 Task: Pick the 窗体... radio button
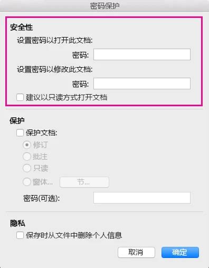[x=27, y=182]
